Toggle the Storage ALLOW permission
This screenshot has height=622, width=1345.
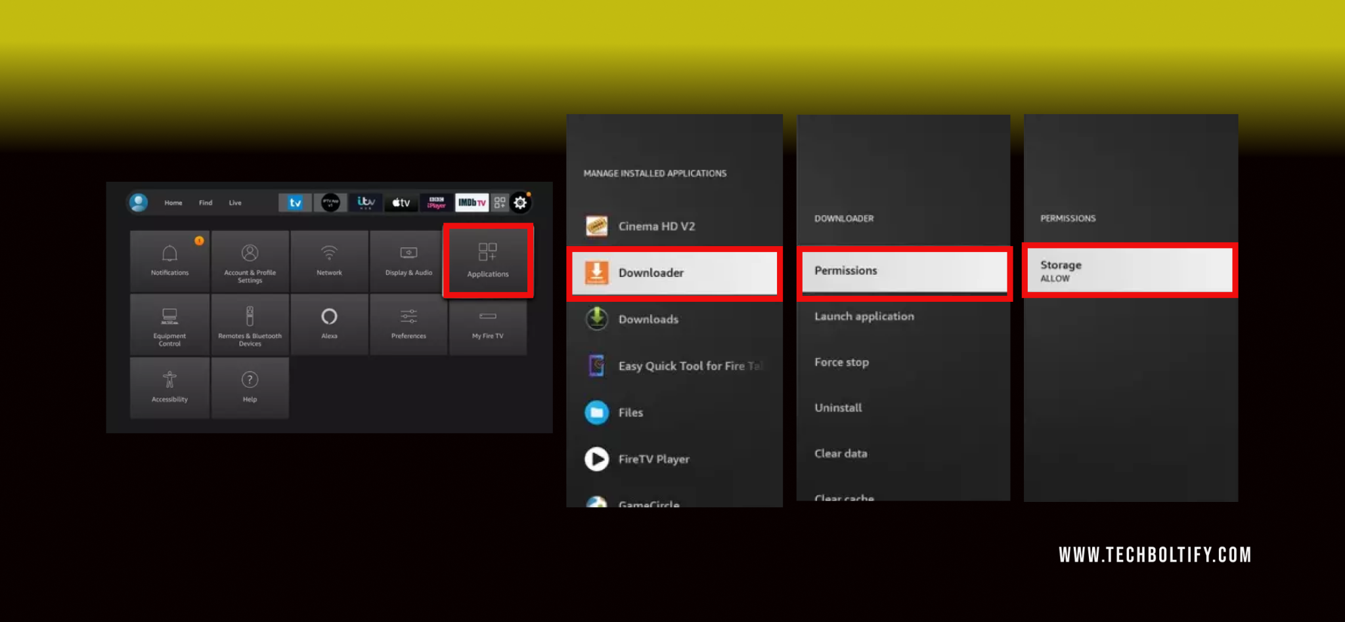pyautogui.click(x=1129, y=270)
